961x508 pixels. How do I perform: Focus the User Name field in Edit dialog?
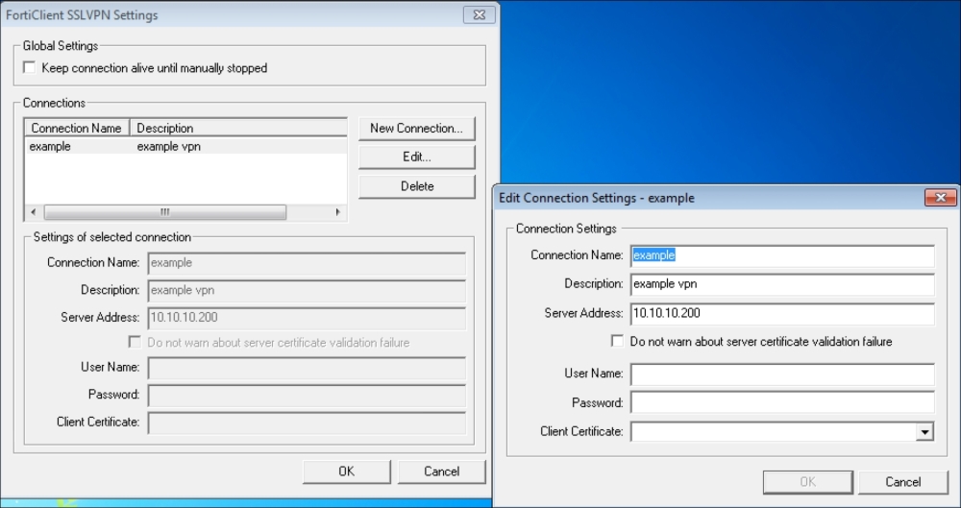(x=782, y=374)
